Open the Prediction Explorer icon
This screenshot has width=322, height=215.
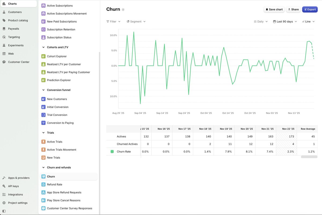point(43,80)
